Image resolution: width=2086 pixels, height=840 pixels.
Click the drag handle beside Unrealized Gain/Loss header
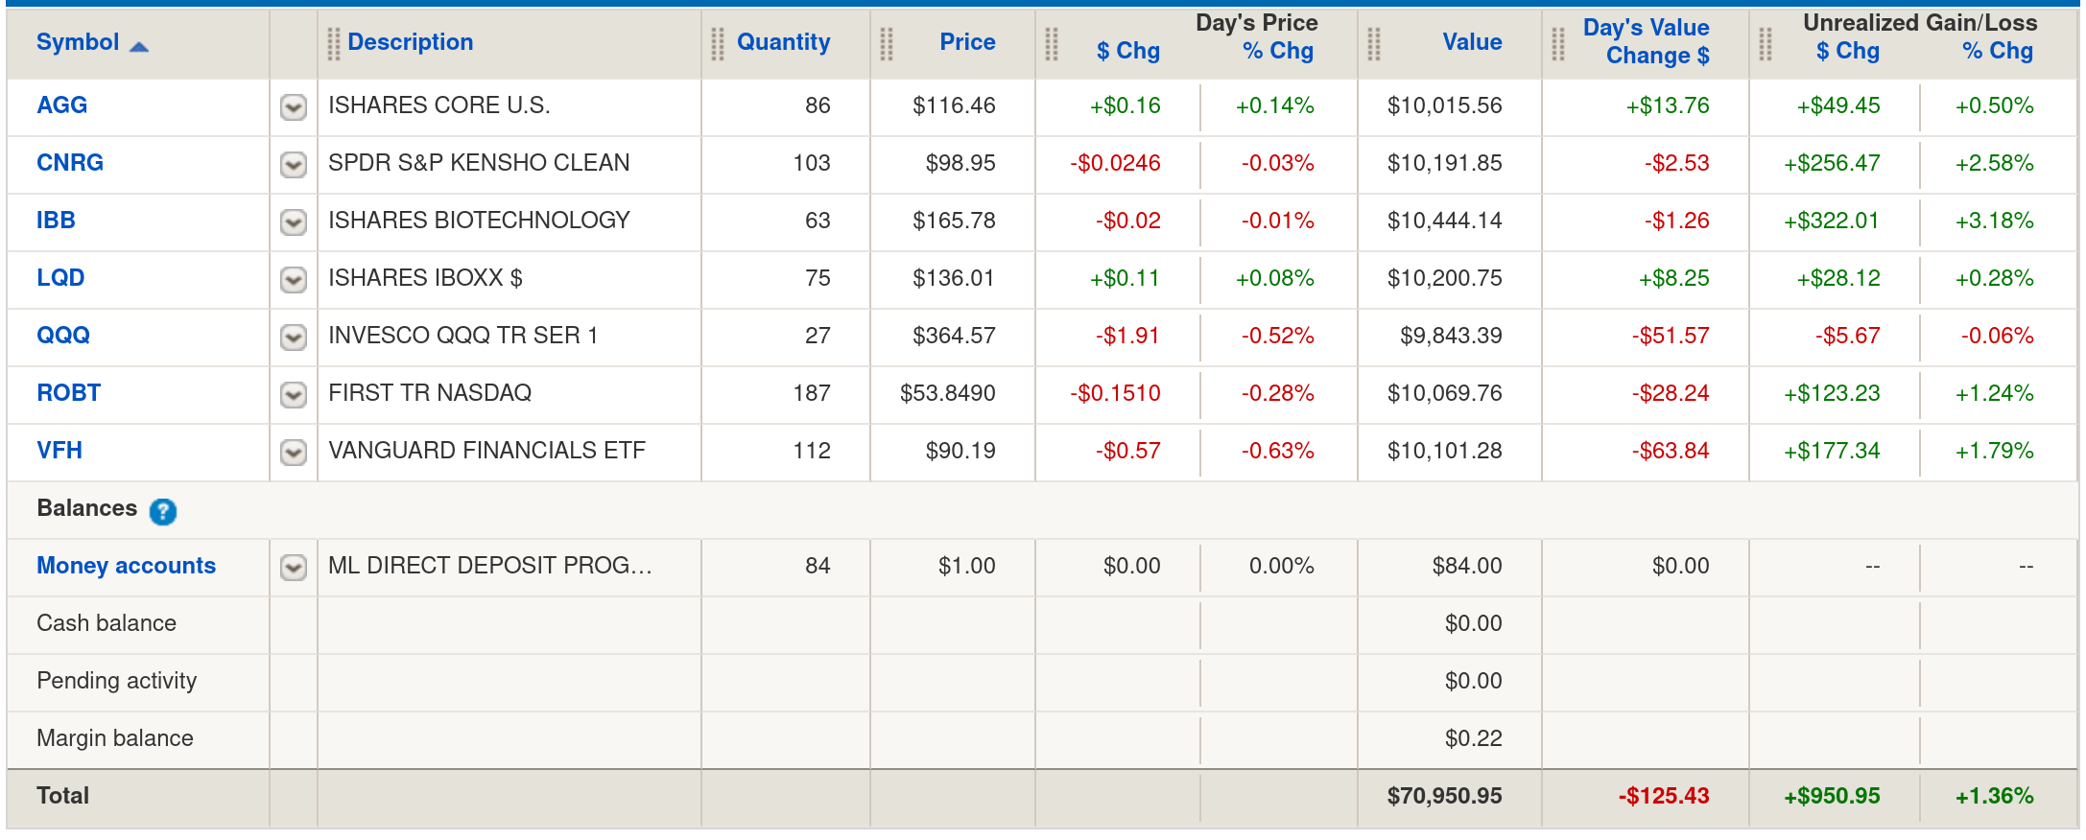pyautogui.click(x=1766, y=43)
